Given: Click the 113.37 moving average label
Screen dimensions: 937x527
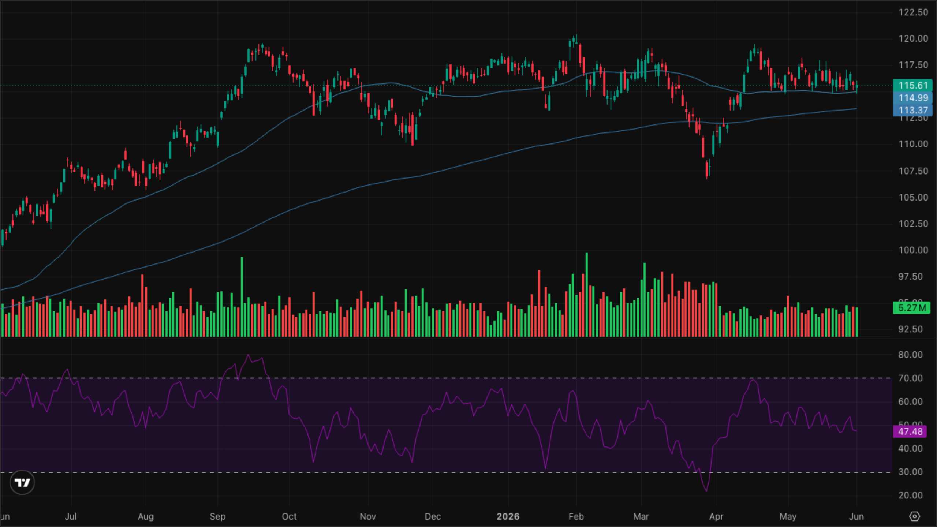Looking at the screenshot, I should tap(912, 110).
